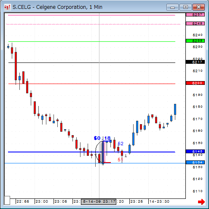209x209 pixels.
Task: Click the small white square at bottom-left corner
Action: coord(7,200)
